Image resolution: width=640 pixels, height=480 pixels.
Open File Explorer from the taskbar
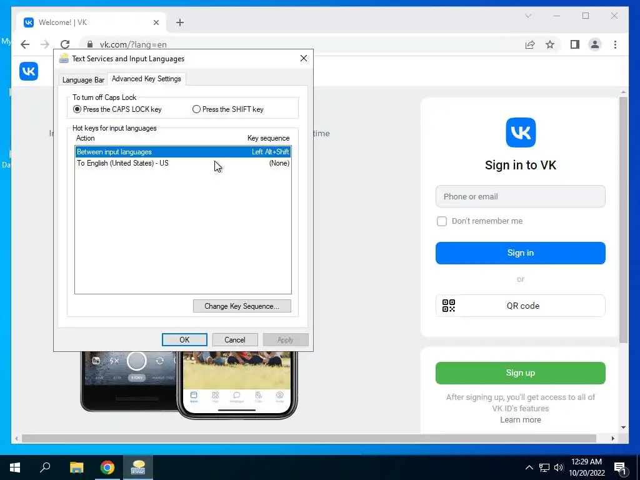76,467
